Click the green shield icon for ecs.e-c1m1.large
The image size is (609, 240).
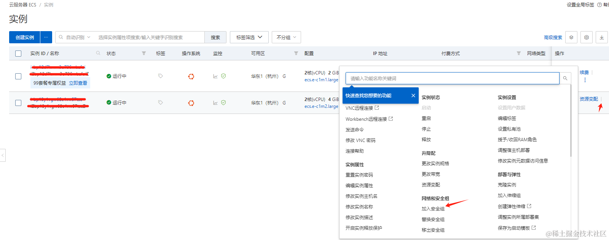223,76
